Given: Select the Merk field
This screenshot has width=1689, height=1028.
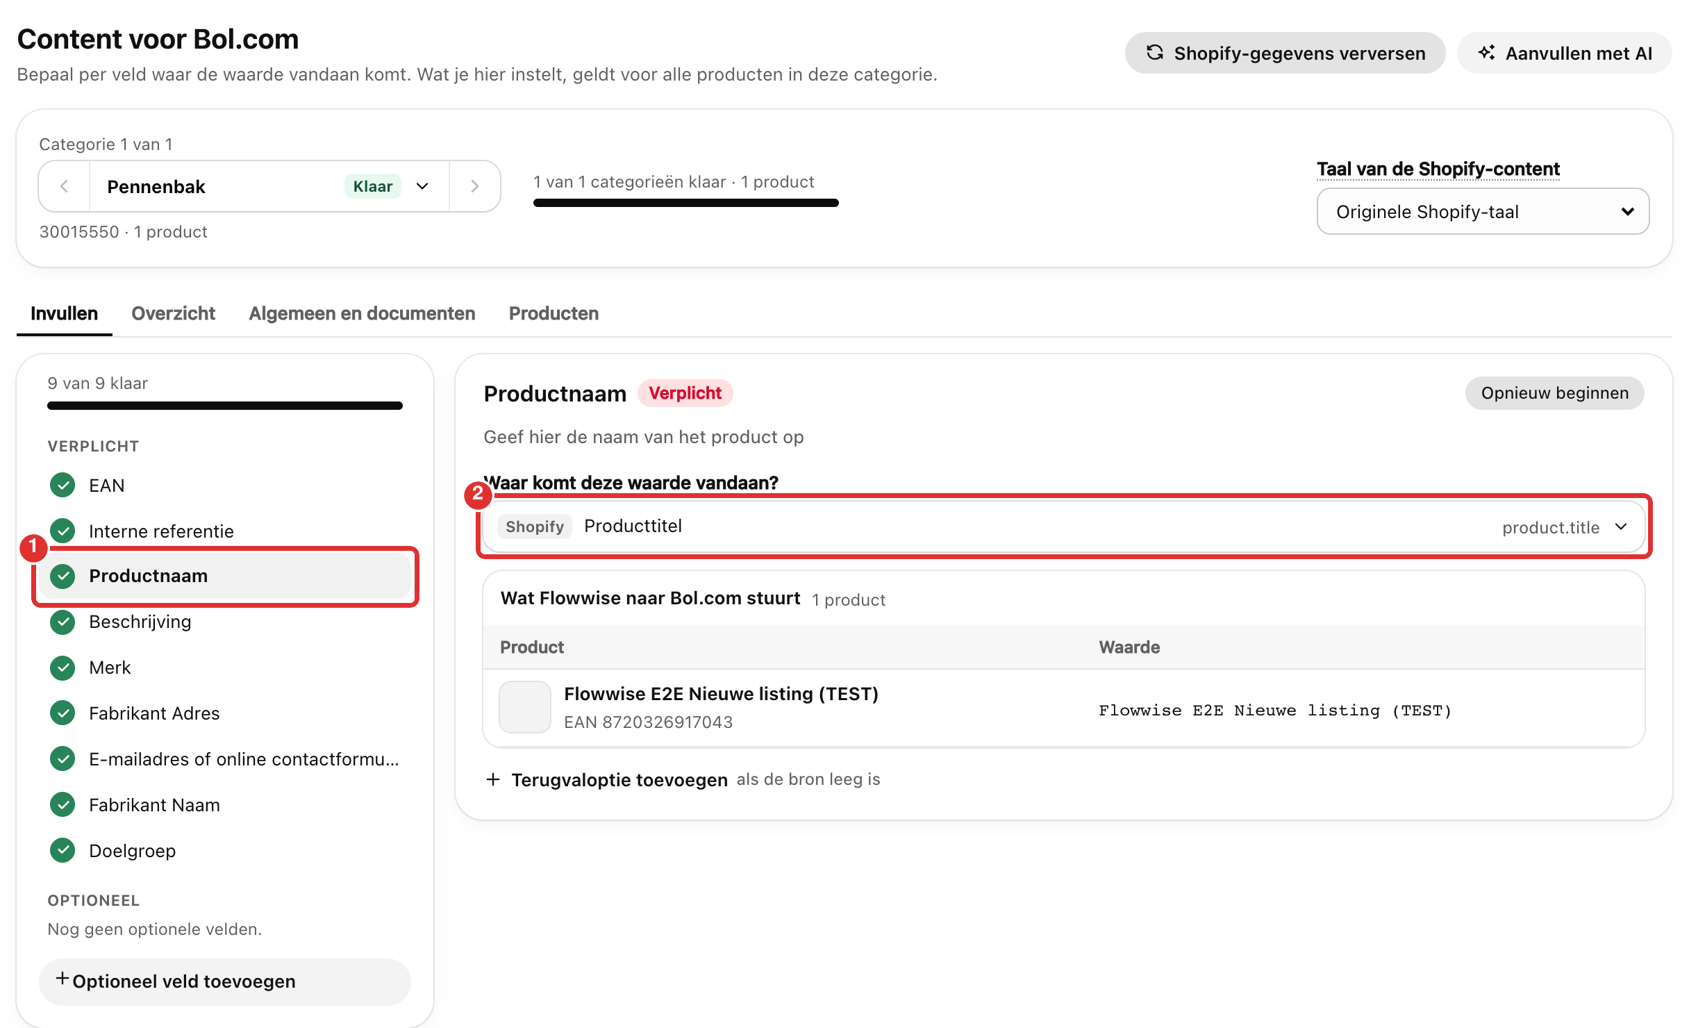Looking at the screenshot, I should click(x=224, y=668).
